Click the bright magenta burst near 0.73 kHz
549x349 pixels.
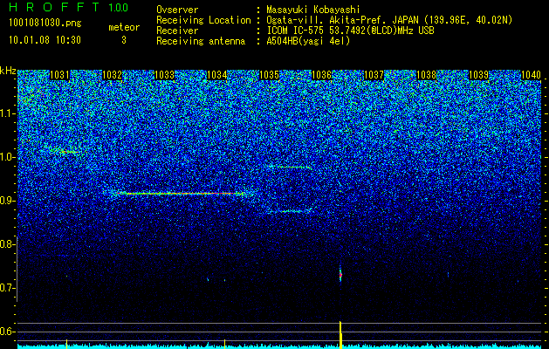[x=340, y=275]
